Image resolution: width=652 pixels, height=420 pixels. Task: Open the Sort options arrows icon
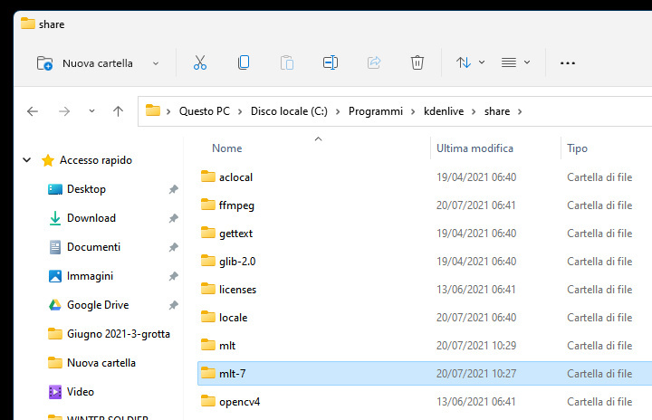[x=464, y=62]
